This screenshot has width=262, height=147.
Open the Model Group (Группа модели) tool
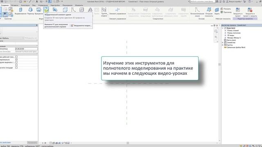[x=104, y=12]
